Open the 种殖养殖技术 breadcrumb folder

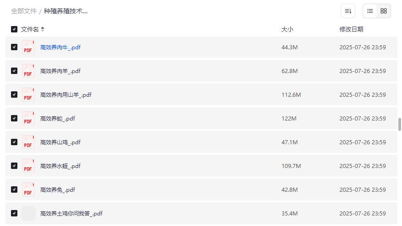(x=65, y=11)
